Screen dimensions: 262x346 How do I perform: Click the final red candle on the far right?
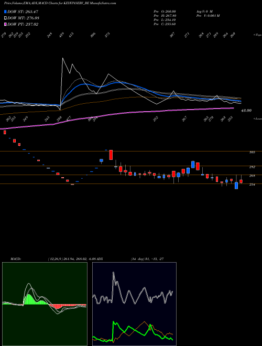click(x=241, y=181)
